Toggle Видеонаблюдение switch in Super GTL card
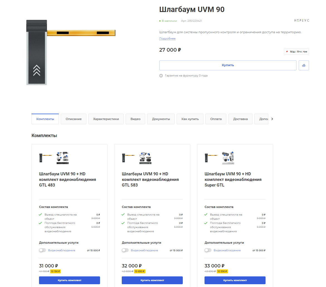This screenshot has width=326, height=287. pos(208,250)
